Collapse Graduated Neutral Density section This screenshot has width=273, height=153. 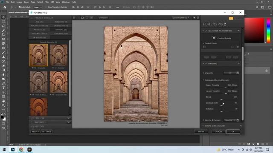[203, 80]
